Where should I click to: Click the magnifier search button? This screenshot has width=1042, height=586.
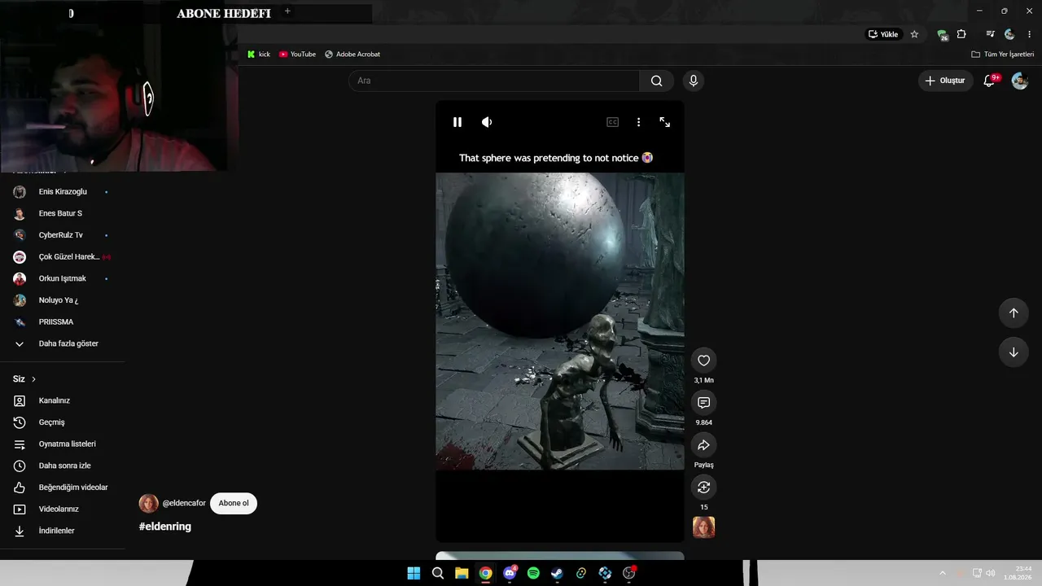tap(656, 81)
